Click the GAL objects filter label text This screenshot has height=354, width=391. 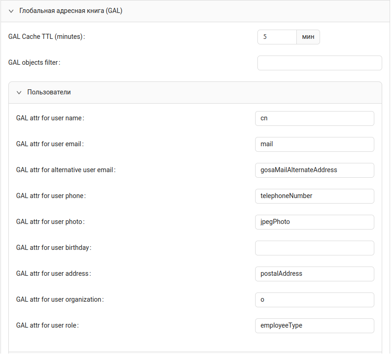coord(34,63)
